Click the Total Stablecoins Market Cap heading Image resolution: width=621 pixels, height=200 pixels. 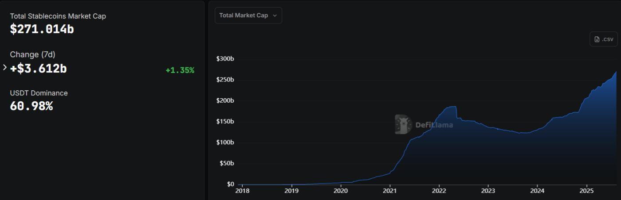click(x=58, y=16)
